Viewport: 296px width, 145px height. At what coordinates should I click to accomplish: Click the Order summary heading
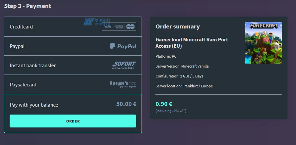click(x=178, y=26)
